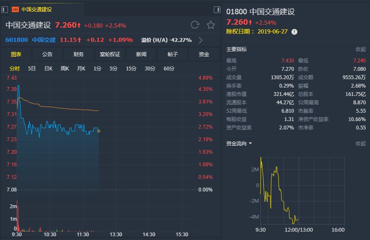Click the current price marker on chart

click(x=99, y=131)
